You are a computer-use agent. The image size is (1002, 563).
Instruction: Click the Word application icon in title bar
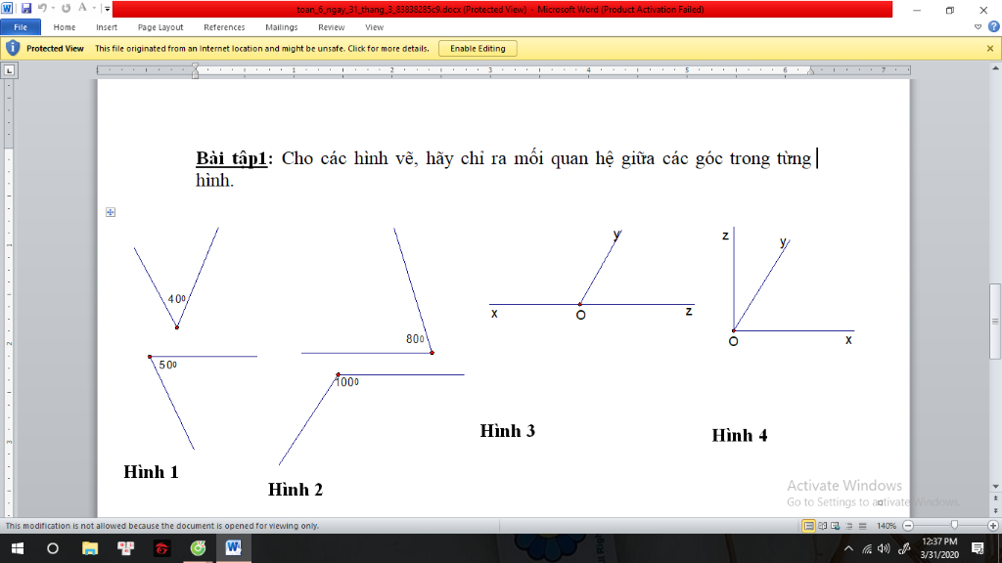pos(7,8)
